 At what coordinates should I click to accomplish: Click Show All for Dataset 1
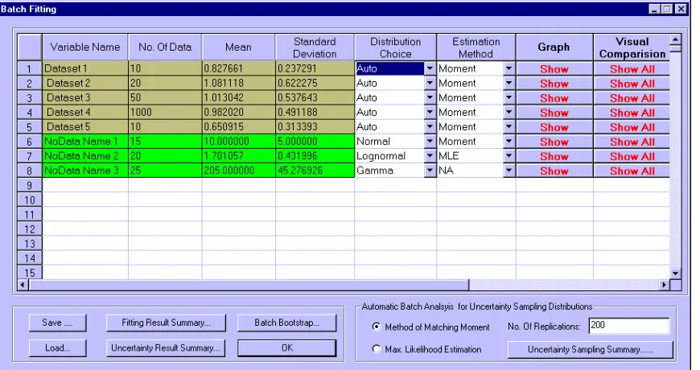pos(632,68)
